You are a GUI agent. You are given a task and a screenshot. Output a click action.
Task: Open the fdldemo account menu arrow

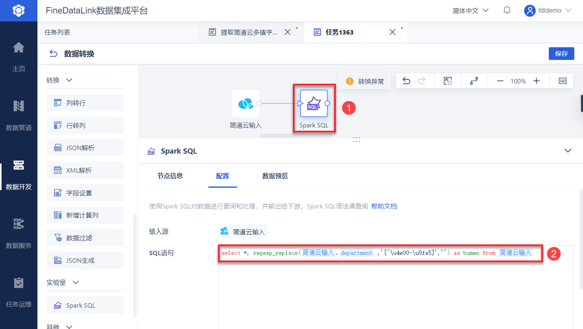tap(569, 10)
